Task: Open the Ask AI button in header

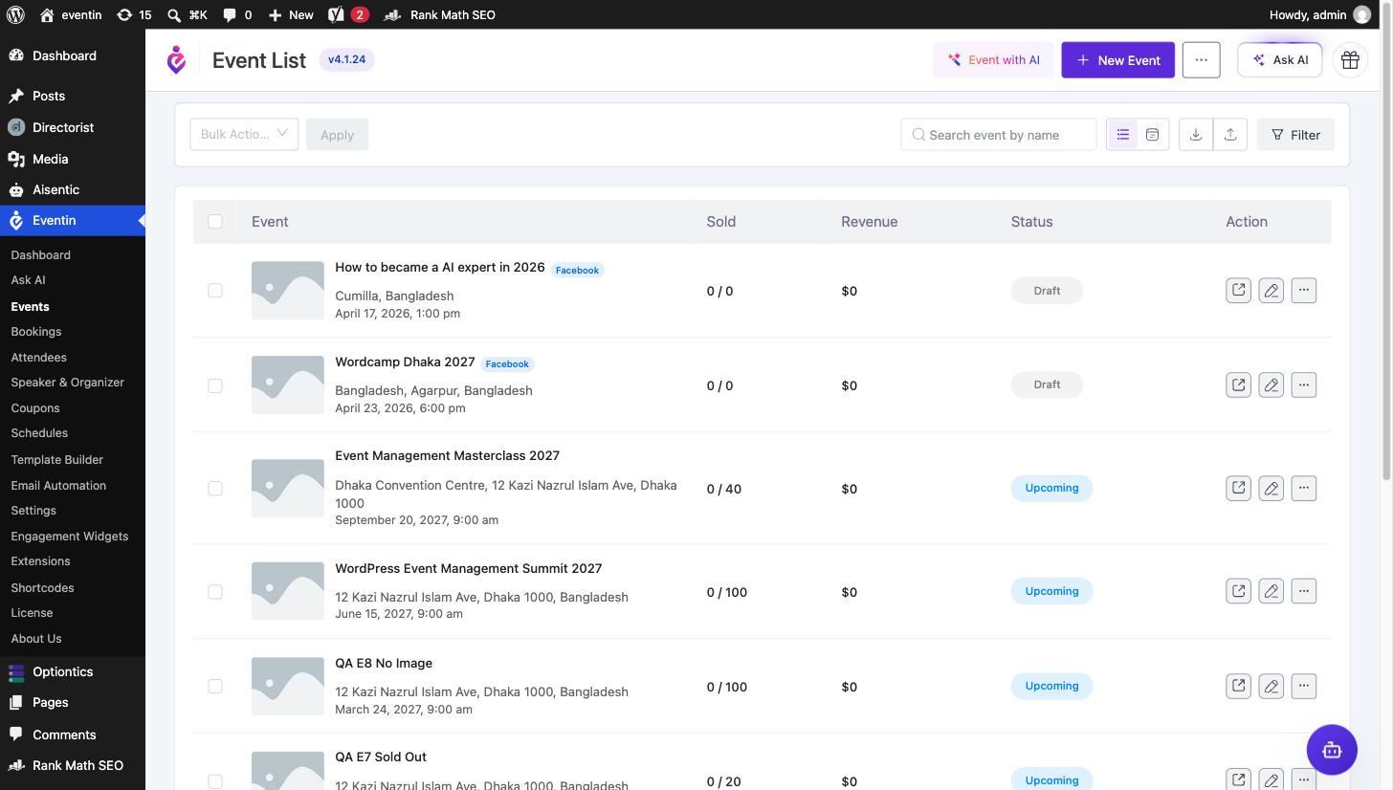Action: click(1280, 60)
